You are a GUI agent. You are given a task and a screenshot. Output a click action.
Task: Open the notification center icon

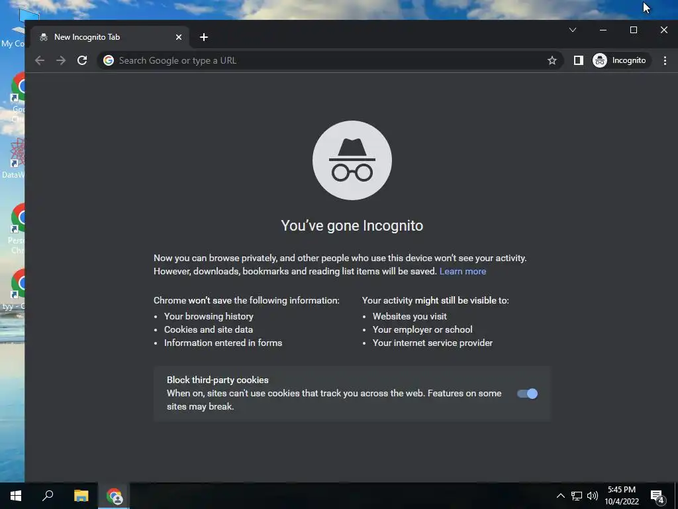pos(657,496)
